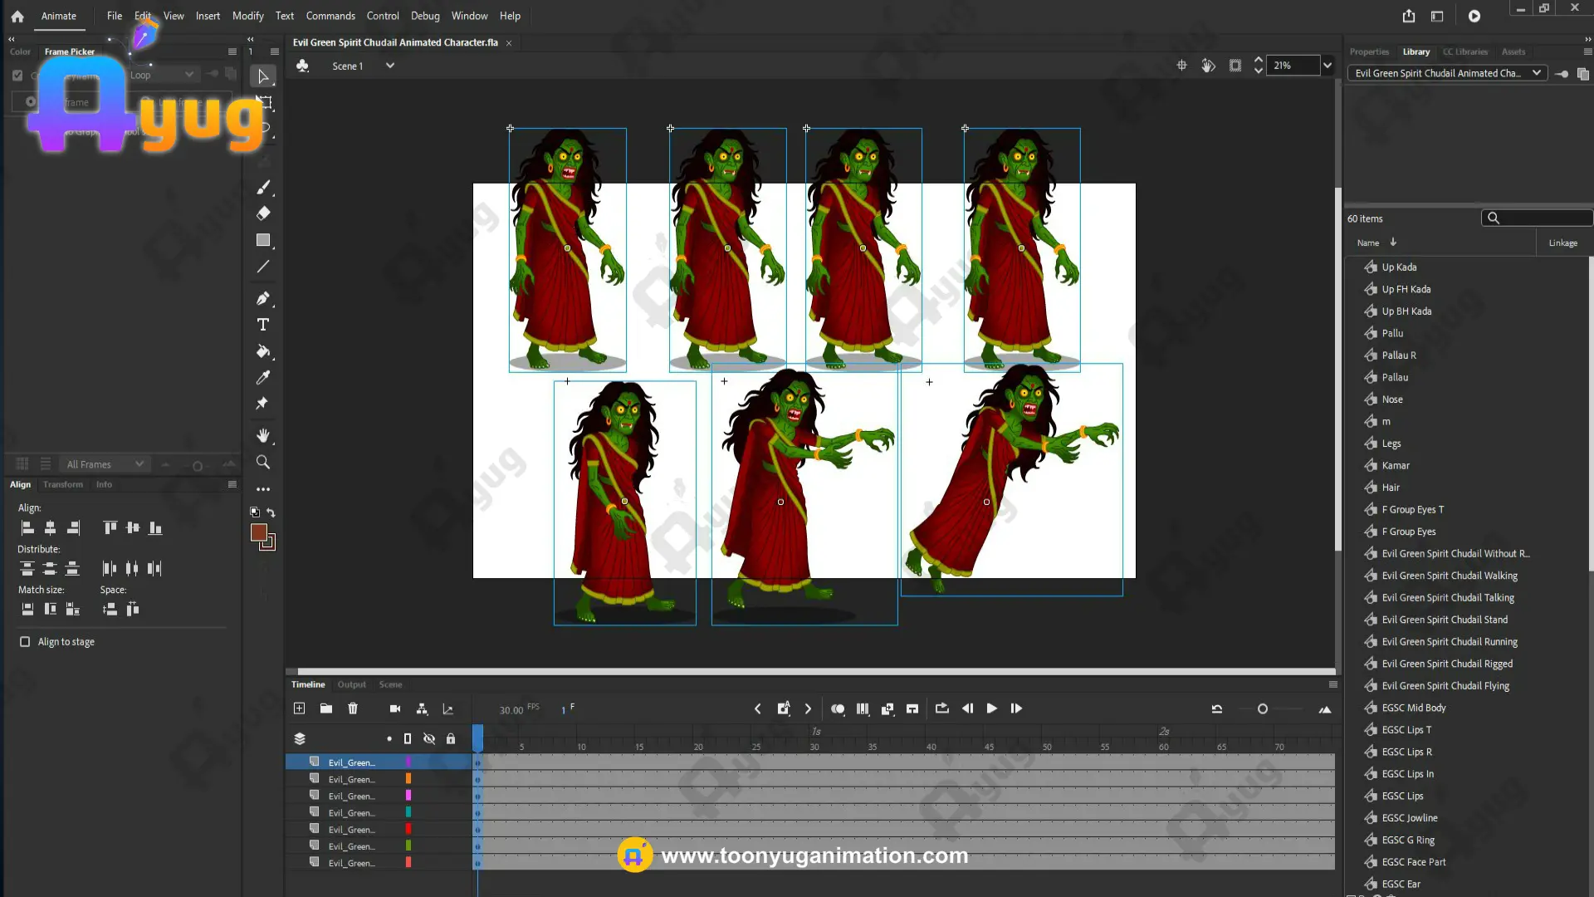Screen dimensions: 1594x897
Task: Delete layer with trash icon
Action: coord(353,708)
